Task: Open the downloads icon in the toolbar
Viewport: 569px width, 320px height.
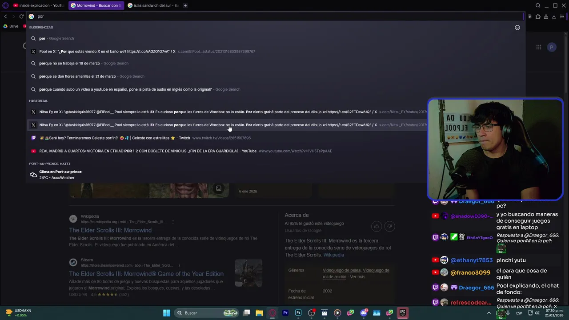Action: coord(554,16)
